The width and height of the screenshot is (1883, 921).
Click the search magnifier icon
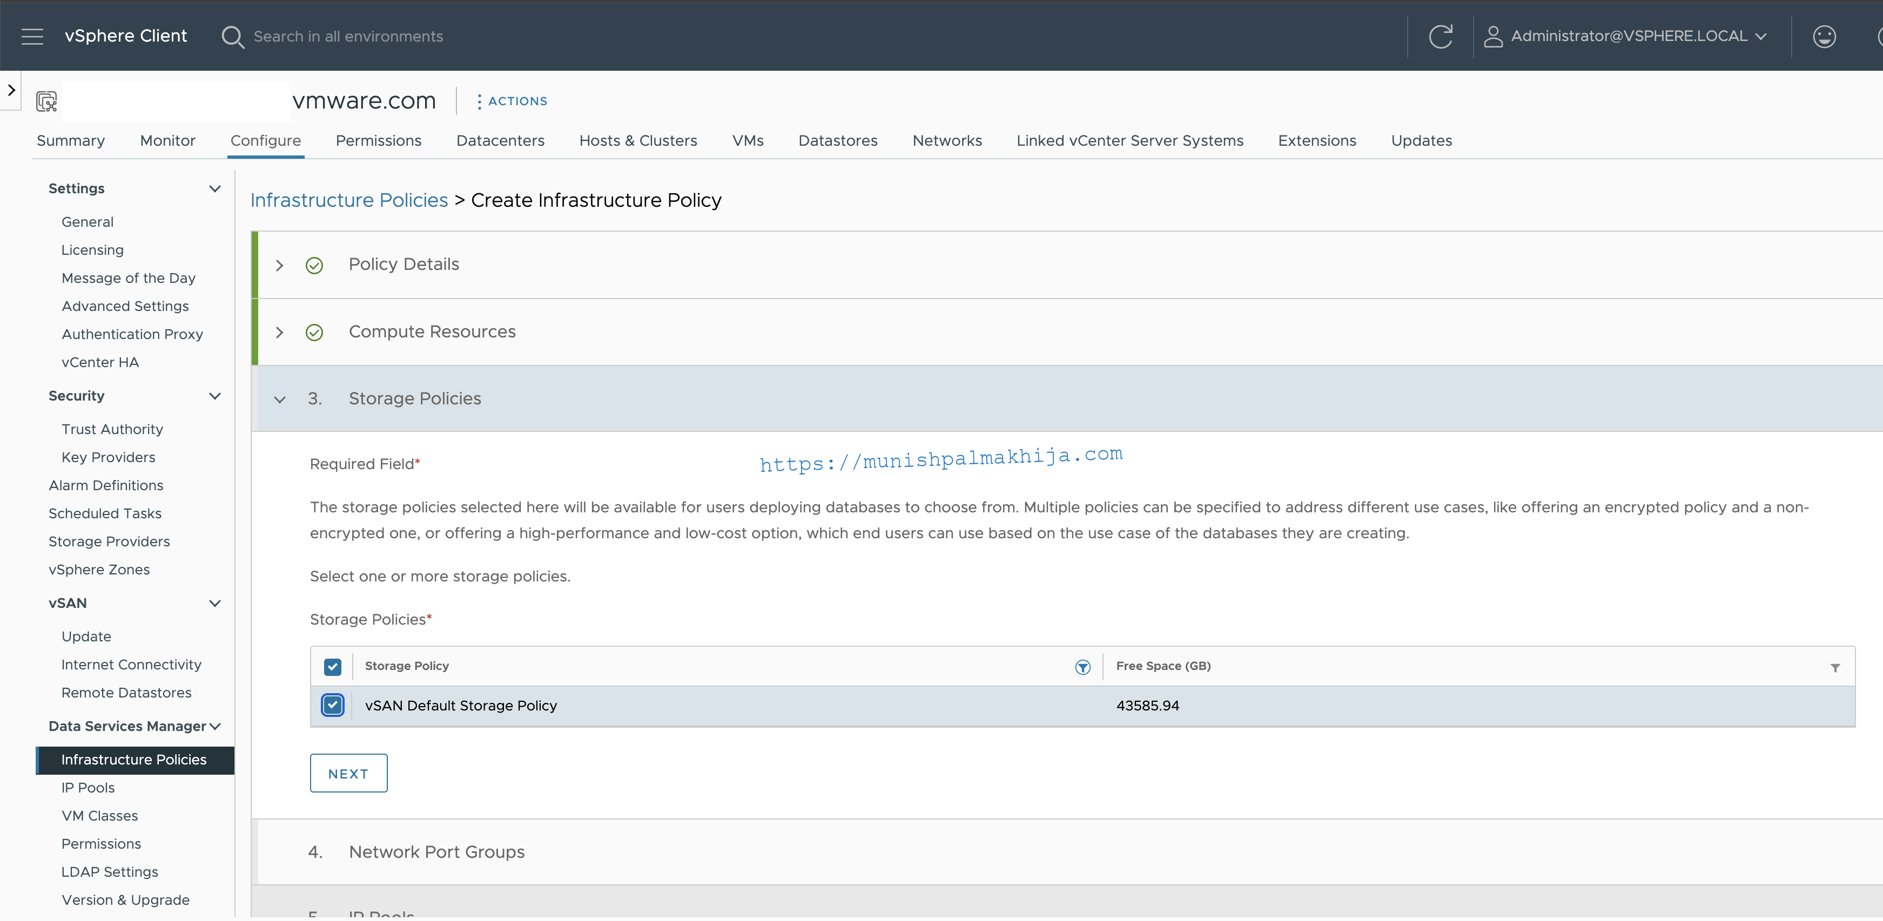coord(232,37)
